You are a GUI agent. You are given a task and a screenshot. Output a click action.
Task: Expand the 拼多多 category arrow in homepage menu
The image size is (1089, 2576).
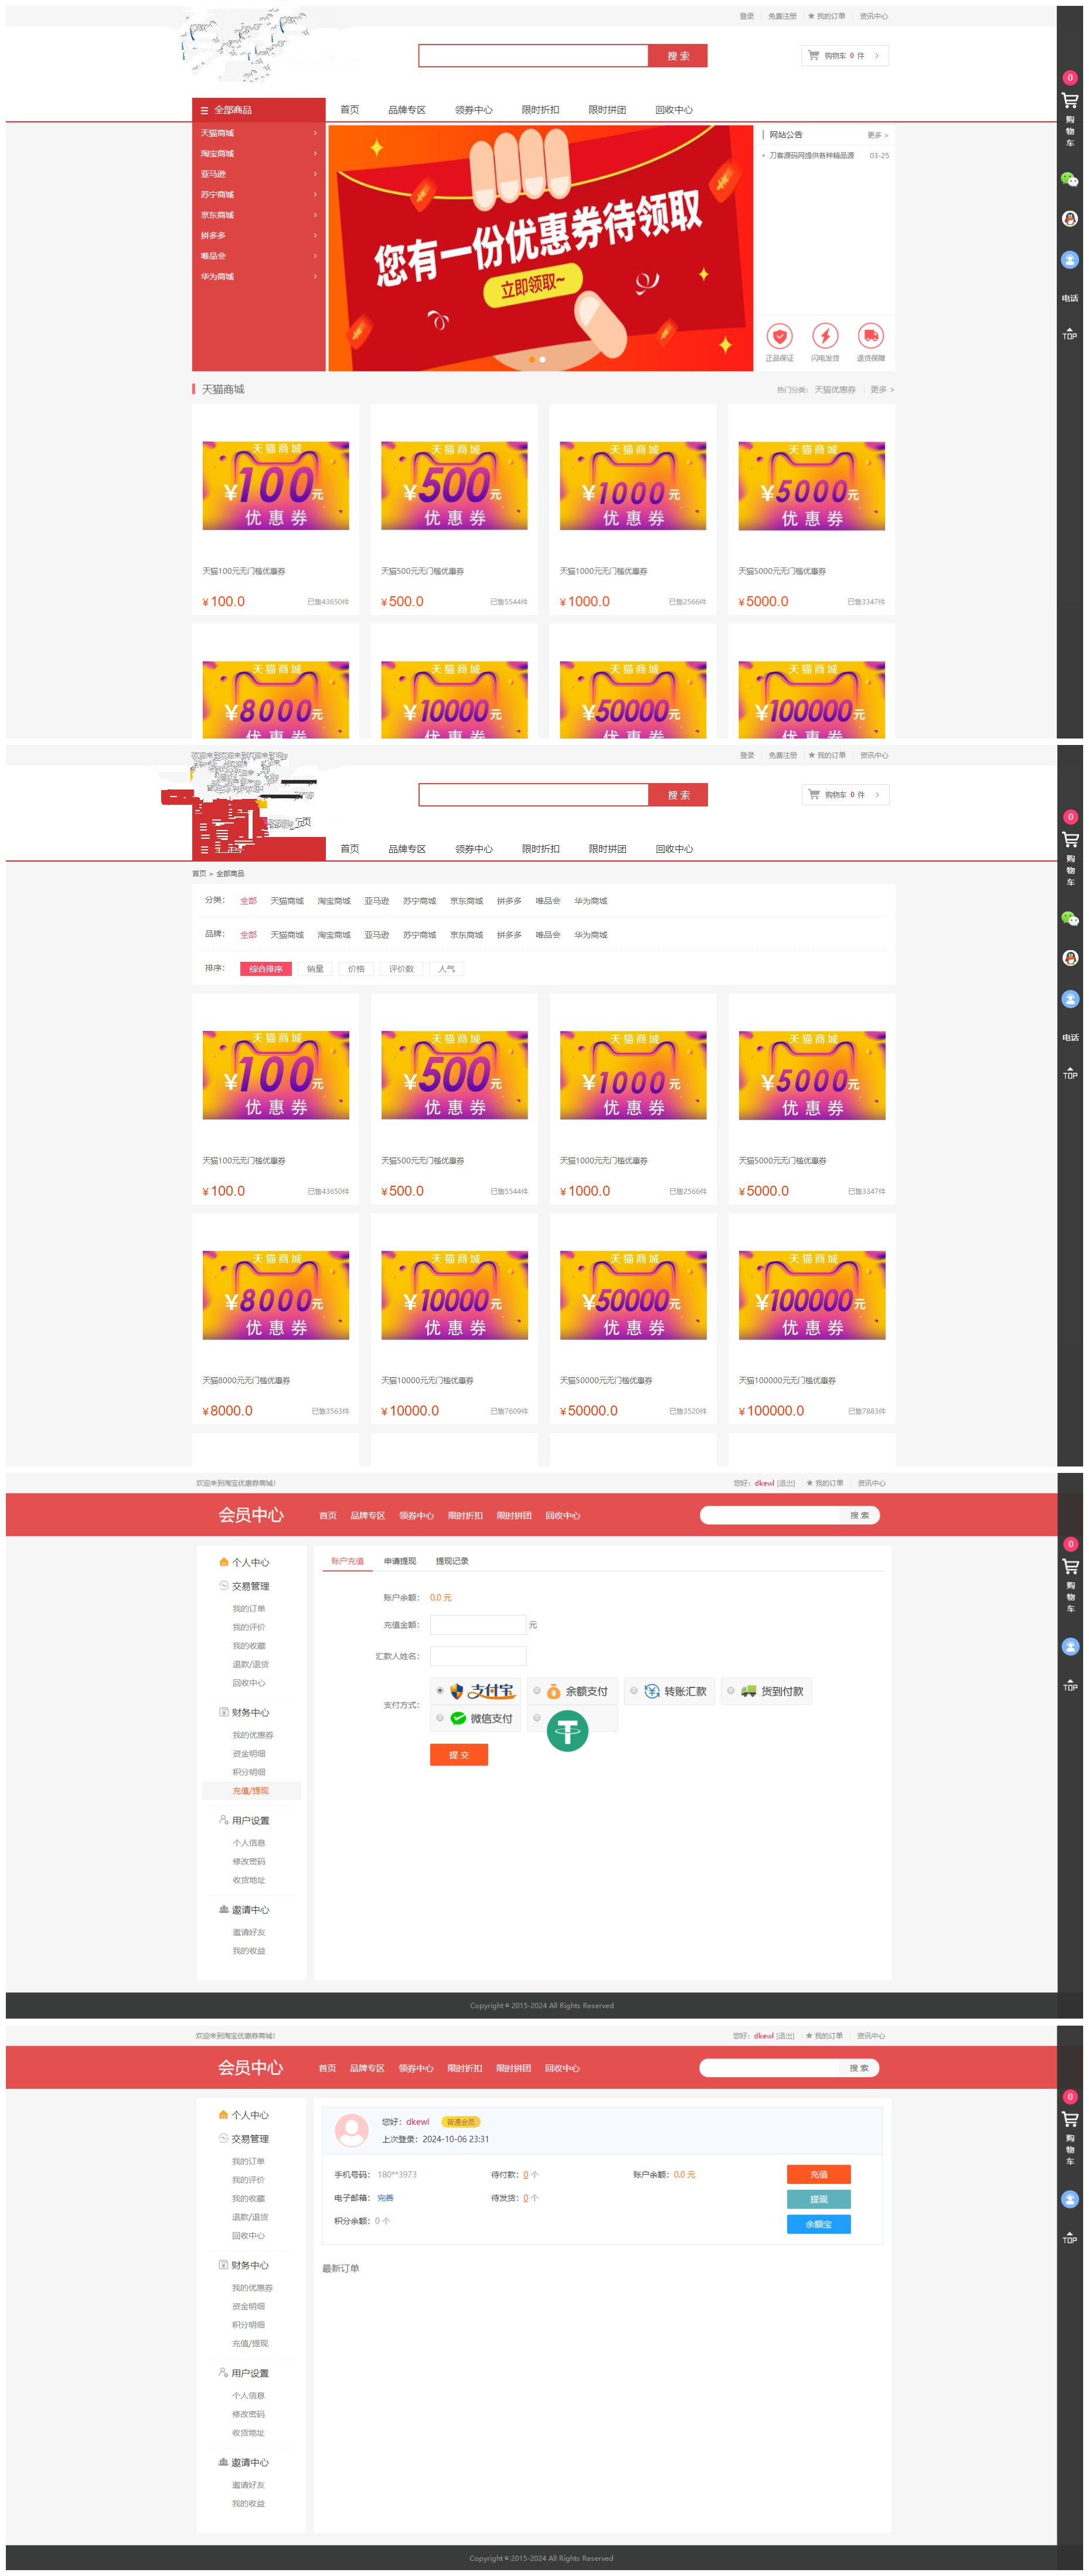315,235
